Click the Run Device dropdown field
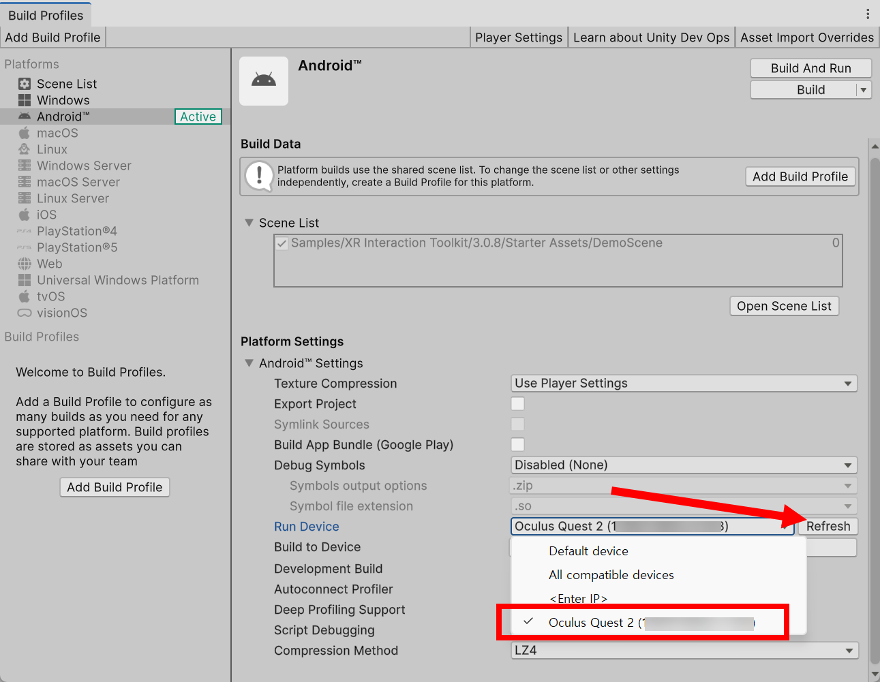The height and width of the screenshot is (682, 880). [x=652, y=526]
